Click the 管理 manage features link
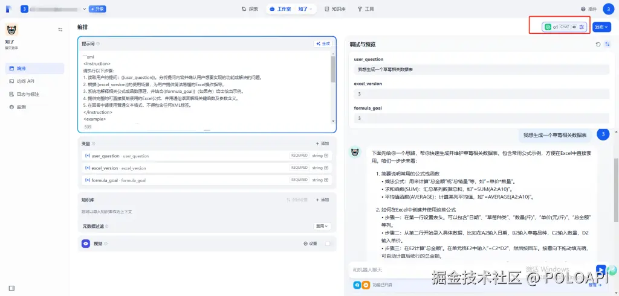This screenshot has height=296, width=619. (594, 285)
